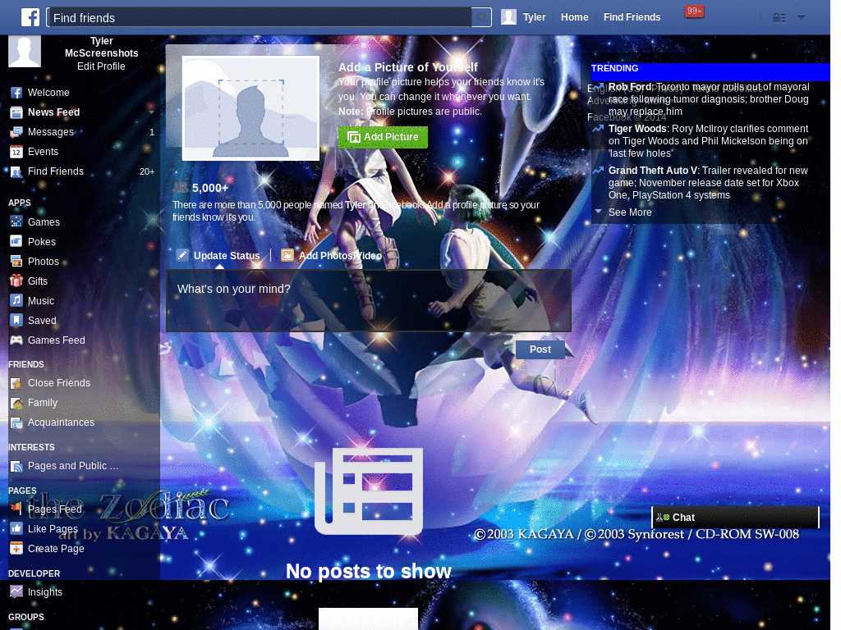Open News Feed sidebar icon
The height and width of the screenshot is (630, 841).
click(x=16, y=112)
